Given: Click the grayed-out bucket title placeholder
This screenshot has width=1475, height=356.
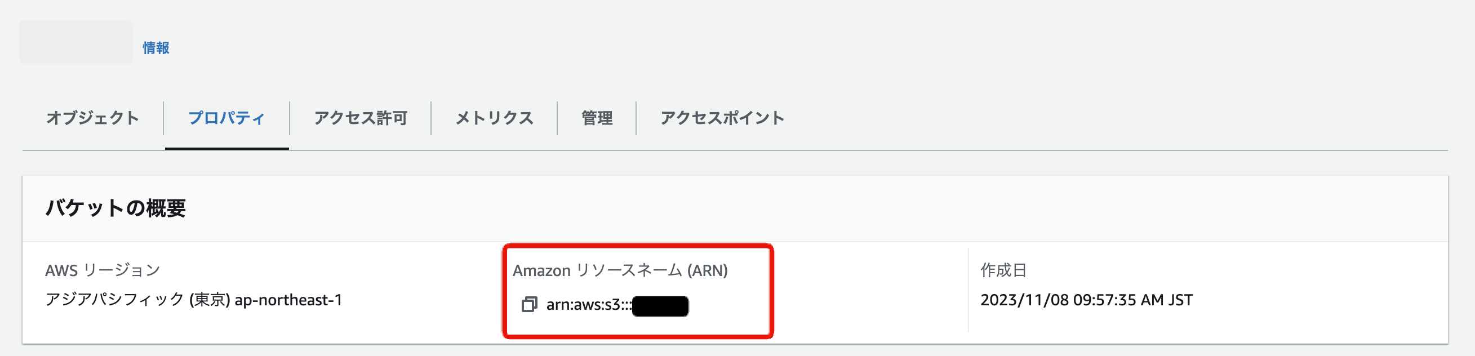Looking at the screenshot, I should 75,42.
